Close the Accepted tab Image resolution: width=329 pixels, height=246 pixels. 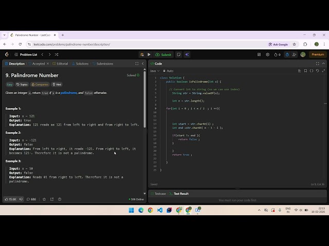tap(48, 64)
